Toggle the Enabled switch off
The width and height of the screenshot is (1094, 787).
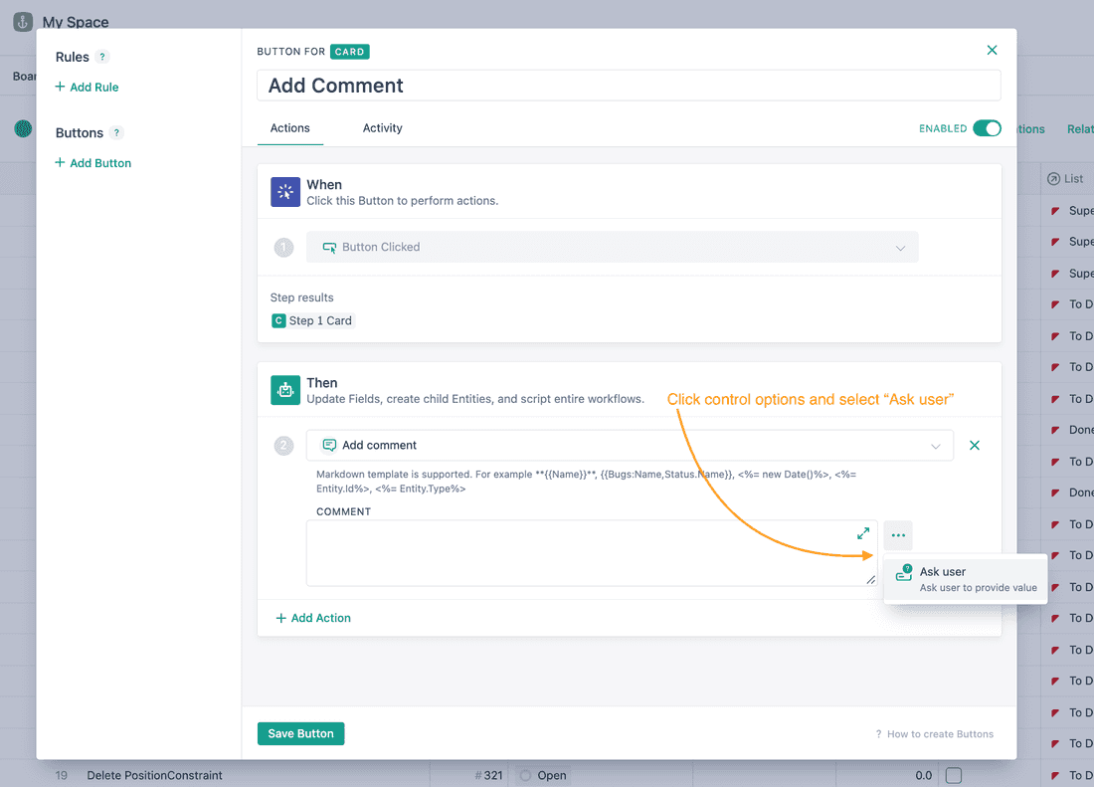click(987, 128)
